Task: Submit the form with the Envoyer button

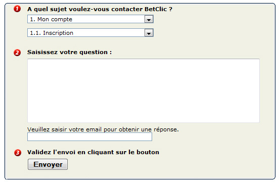Action: (x=48, y=164)
